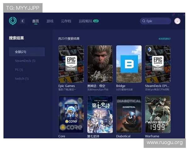Open the 远程畅玩 tab
189x151 pixels.
point(86,21)
